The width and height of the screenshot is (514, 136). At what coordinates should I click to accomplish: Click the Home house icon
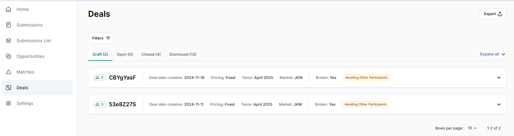(8, 9)
